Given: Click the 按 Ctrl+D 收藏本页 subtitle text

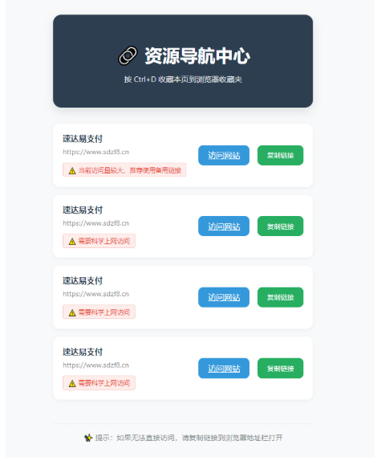Looking at the screenshot, I should click(x=183, y=80).
